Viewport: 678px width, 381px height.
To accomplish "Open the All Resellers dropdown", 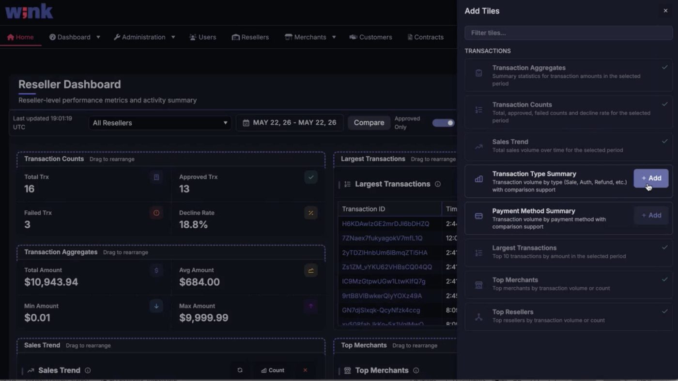I will tap(160, 123).
